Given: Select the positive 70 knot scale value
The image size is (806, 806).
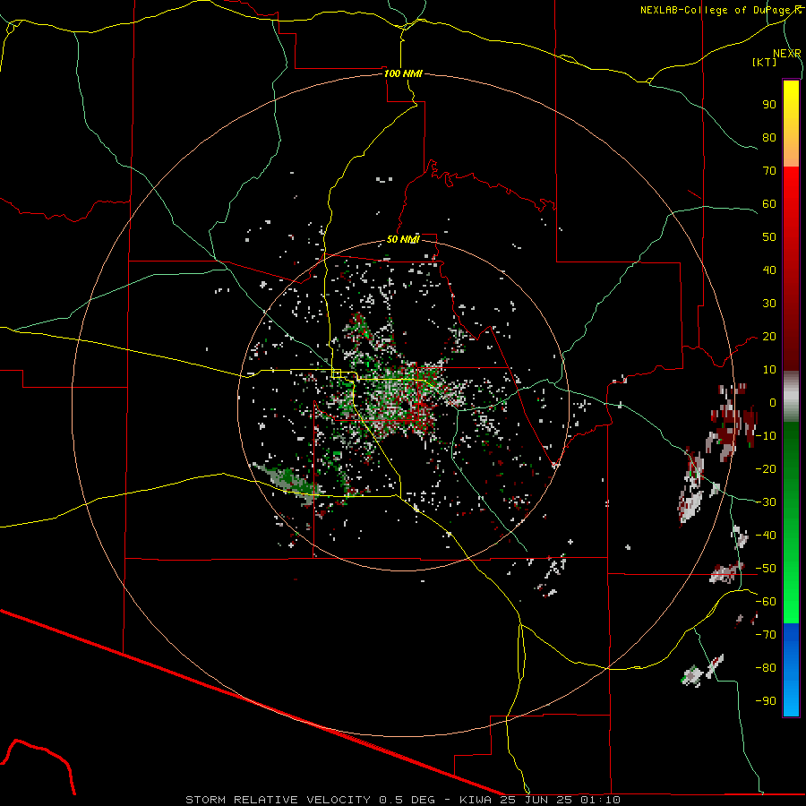Looking at the screenshot, I should pyautogui.click(x=769, y=171).
